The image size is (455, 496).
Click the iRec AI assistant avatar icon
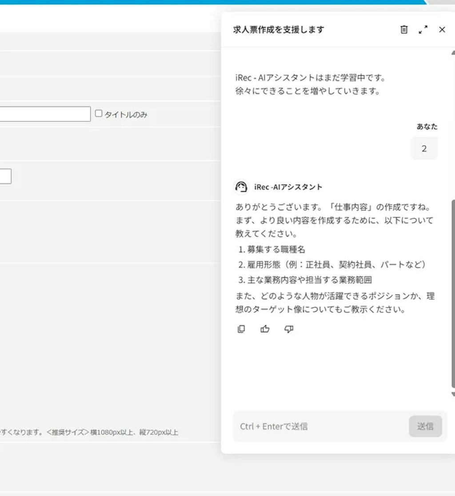point(241,187)
